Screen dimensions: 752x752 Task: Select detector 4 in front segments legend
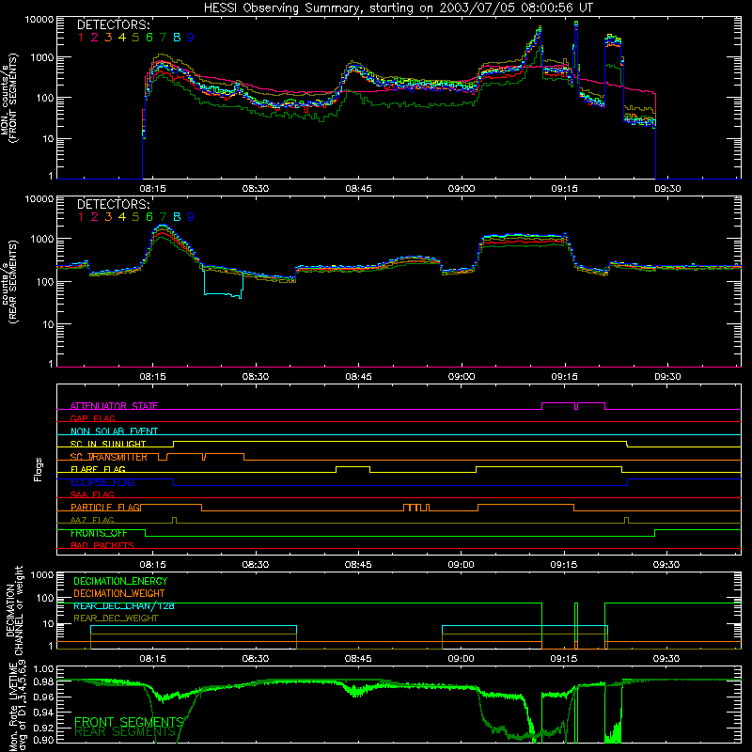point(122,38)
